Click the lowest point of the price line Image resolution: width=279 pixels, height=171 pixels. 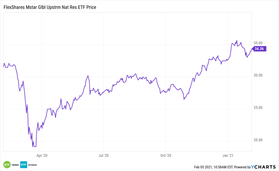click(x=35, y=147)
